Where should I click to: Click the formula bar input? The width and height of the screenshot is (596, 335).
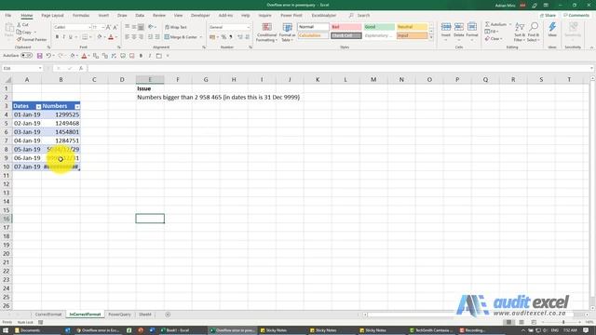[x=338, y=68]
